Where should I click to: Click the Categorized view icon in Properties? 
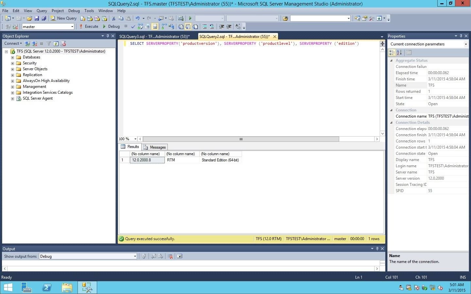coord(392,52)
